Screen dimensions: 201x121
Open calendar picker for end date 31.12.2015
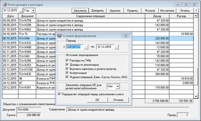116,47
